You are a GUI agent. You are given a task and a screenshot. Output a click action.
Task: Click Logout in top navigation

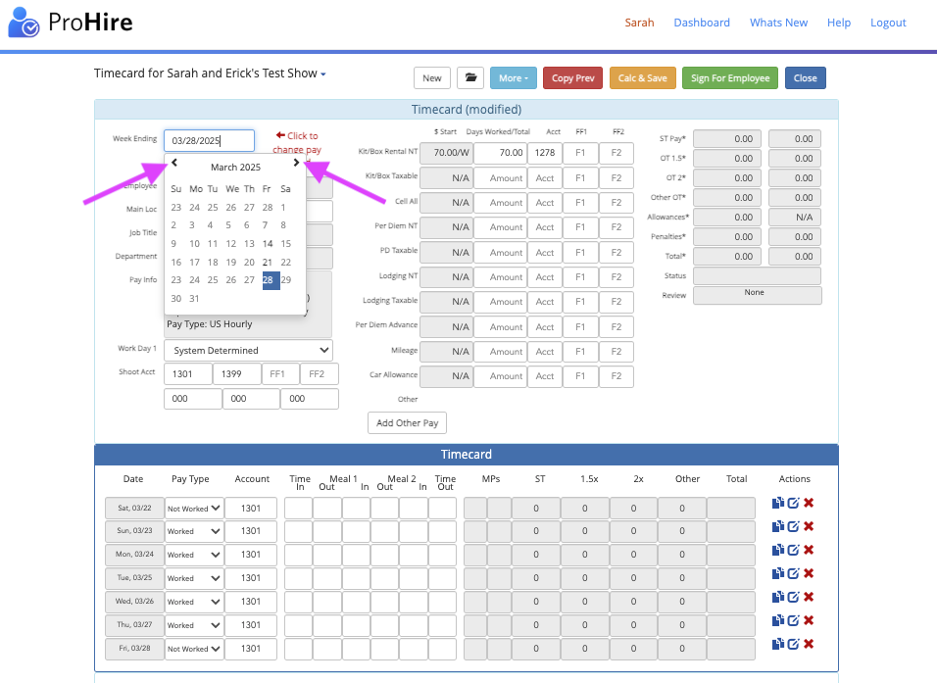tap(888, 23)
